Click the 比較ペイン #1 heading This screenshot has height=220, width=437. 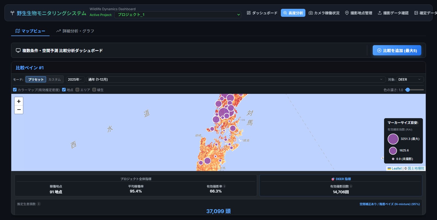[30, 68]
